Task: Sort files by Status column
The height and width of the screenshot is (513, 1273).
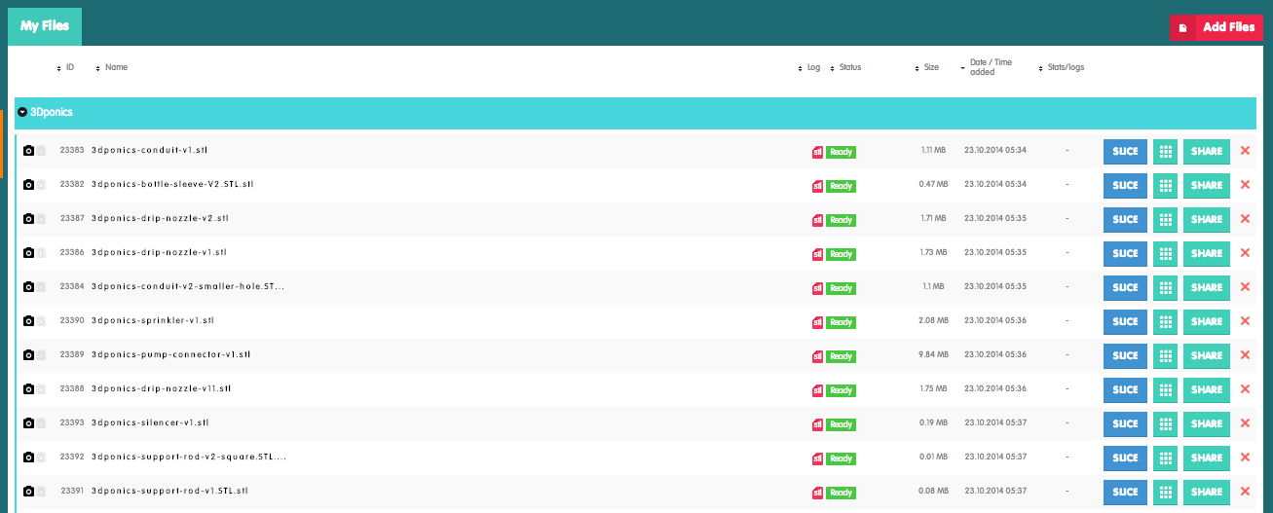Action: coord(845,67)
